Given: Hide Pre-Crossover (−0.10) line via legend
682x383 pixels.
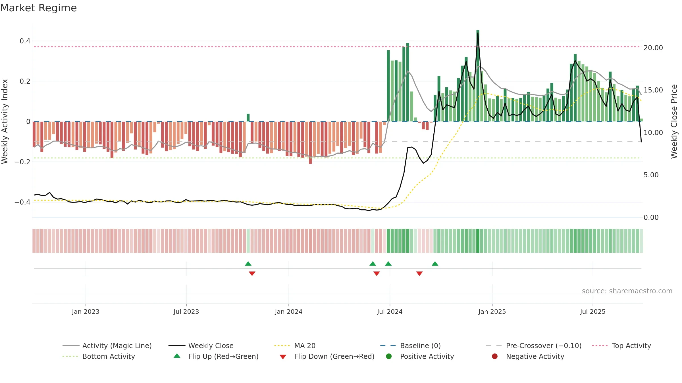Looking at the screenshot, I should coord(534,346).
